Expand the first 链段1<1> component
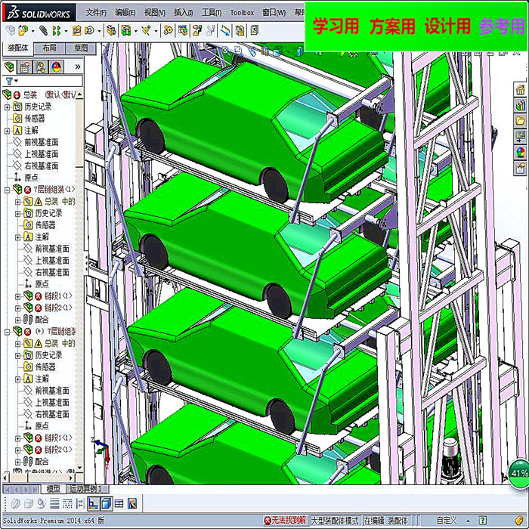The width and height of the screenshot is (529, 529). [18, 296]
